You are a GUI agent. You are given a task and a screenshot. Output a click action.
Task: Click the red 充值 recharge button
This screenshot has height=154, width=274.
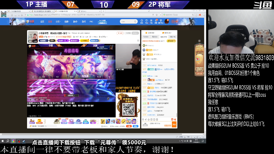pos(129,126)
